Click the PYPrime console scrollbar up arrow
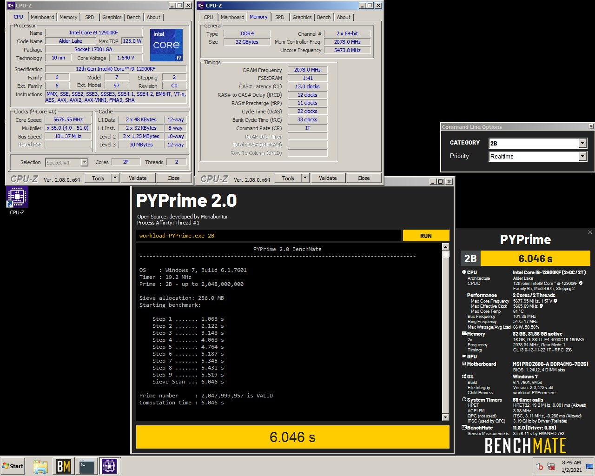The width and height of the screenshot is (595, 476). coord(445,247)
